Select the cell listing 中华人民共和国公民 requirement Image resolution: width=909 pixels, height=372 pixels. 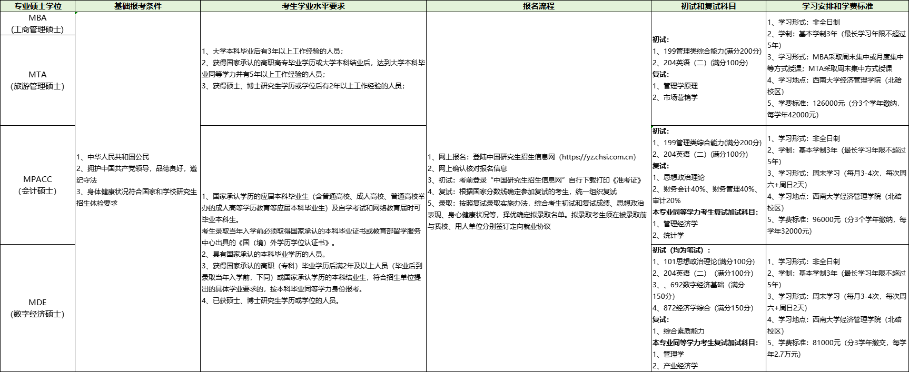pos(137,179)
